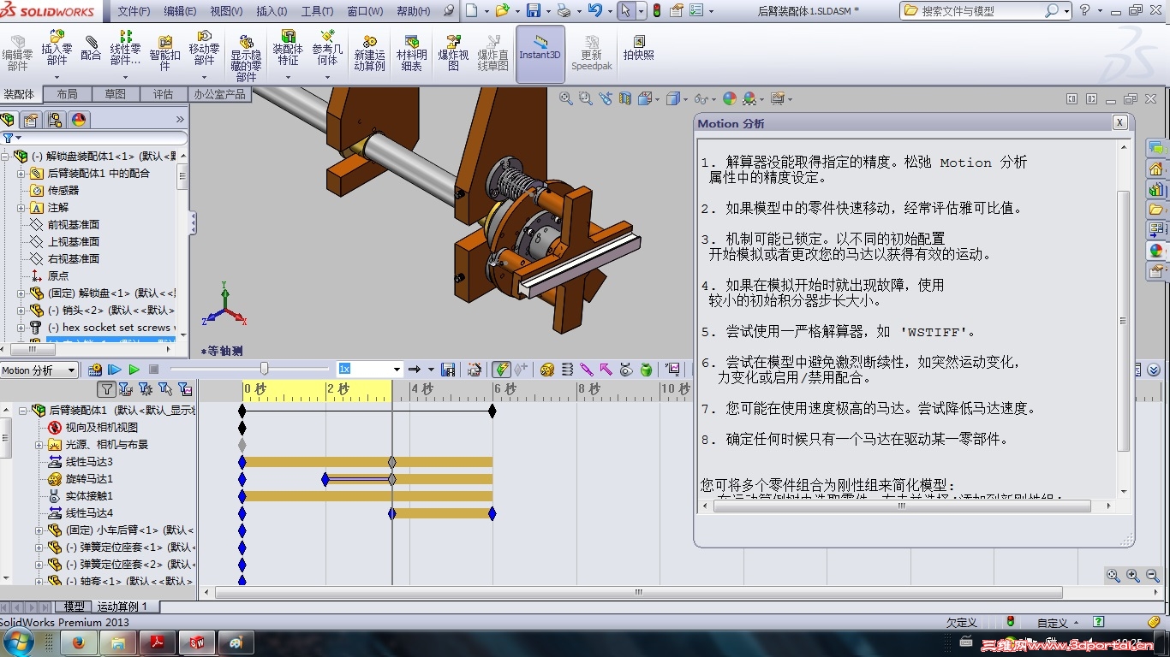Toggle the Filter Driving button in the MotionManager
Image resolution: width=1170 pixels, height=657 pixels.
tap(145, 389)
